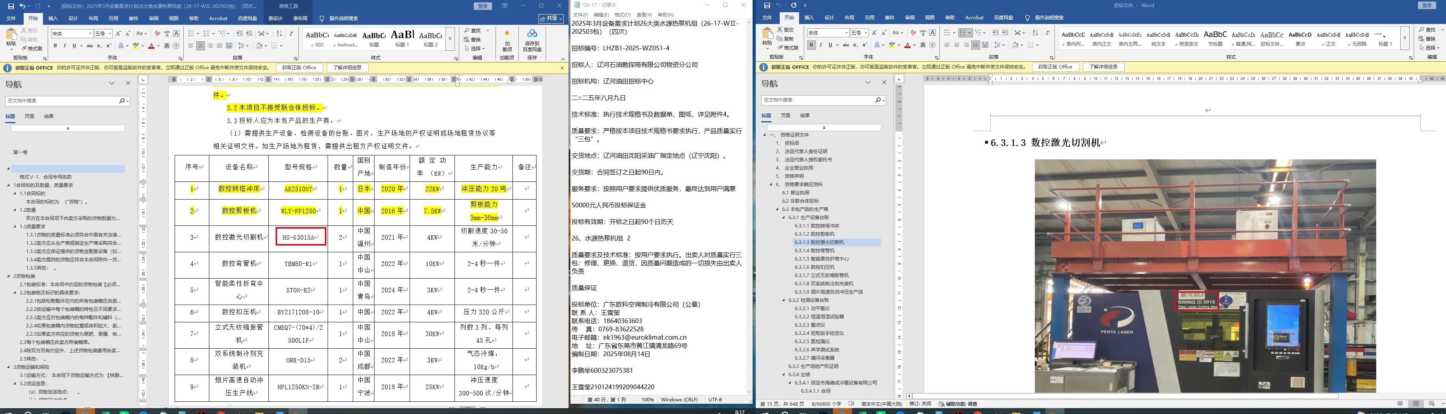Apply red font color in right Word
Screen dimensions: 1446x414
[907, 45]
